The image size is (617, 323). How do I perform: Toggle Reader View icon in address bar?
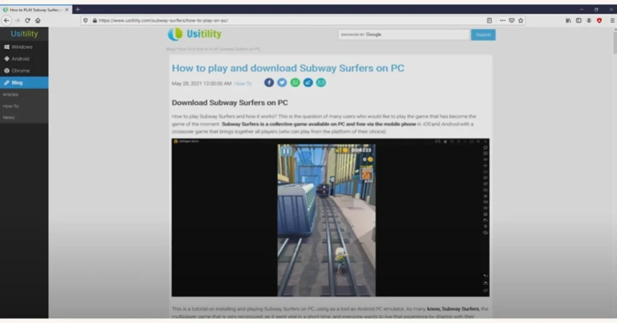point(489,20)
